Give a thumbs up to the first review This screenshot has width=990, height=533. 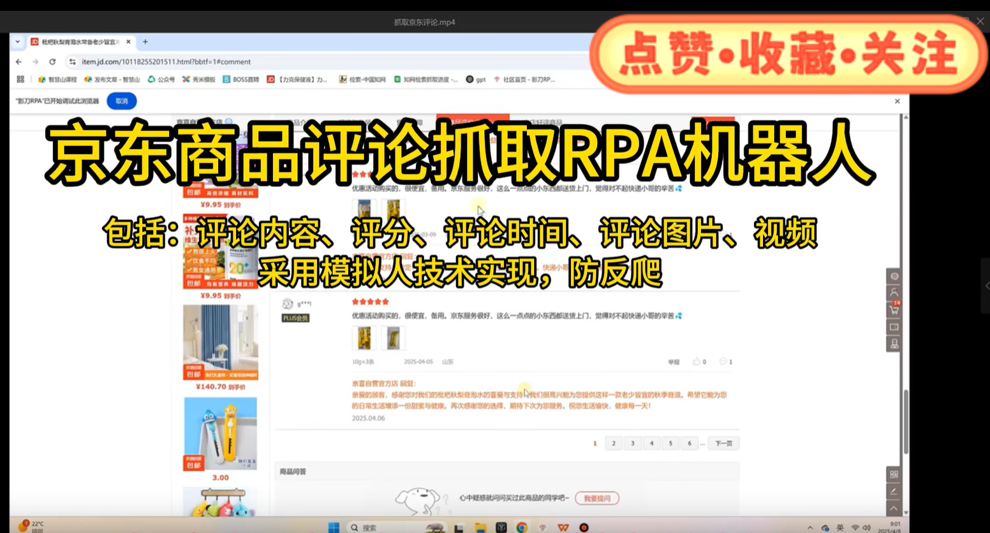coord(696,361)
